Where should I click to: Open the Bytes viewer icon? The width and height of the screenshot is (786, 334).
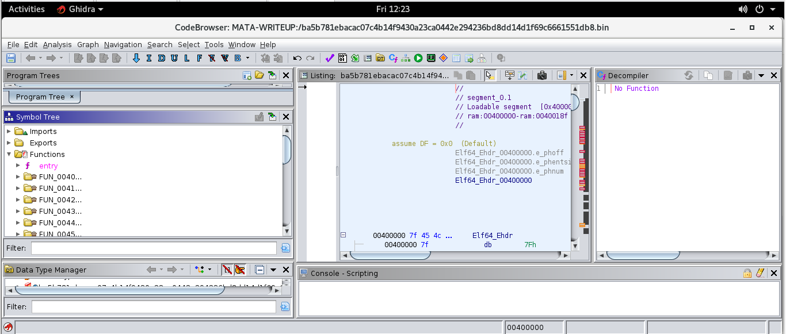click(x=342, y=58)
